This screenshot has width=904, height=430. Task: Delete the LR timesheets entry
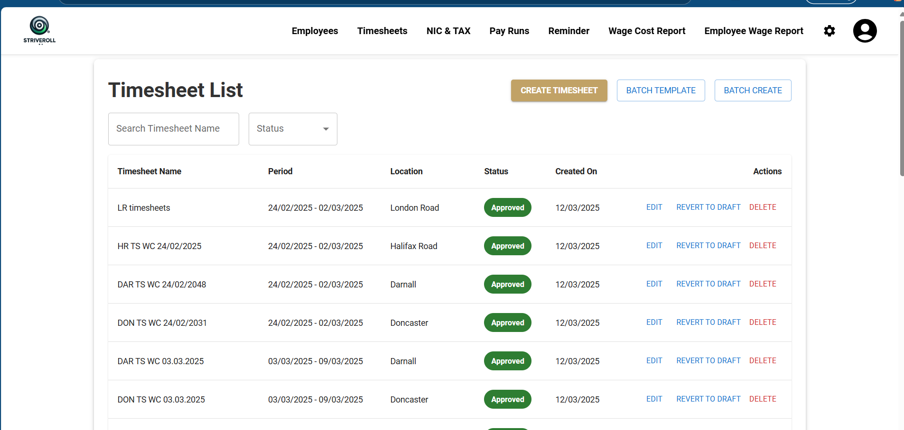pos(763,207)
